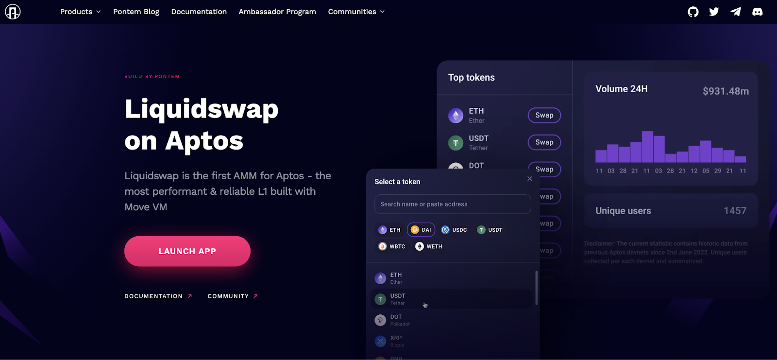The width and height of the screenshot is (777, 360).
Task: Open the GitHub icon link
Action: (x=693, y=12)
